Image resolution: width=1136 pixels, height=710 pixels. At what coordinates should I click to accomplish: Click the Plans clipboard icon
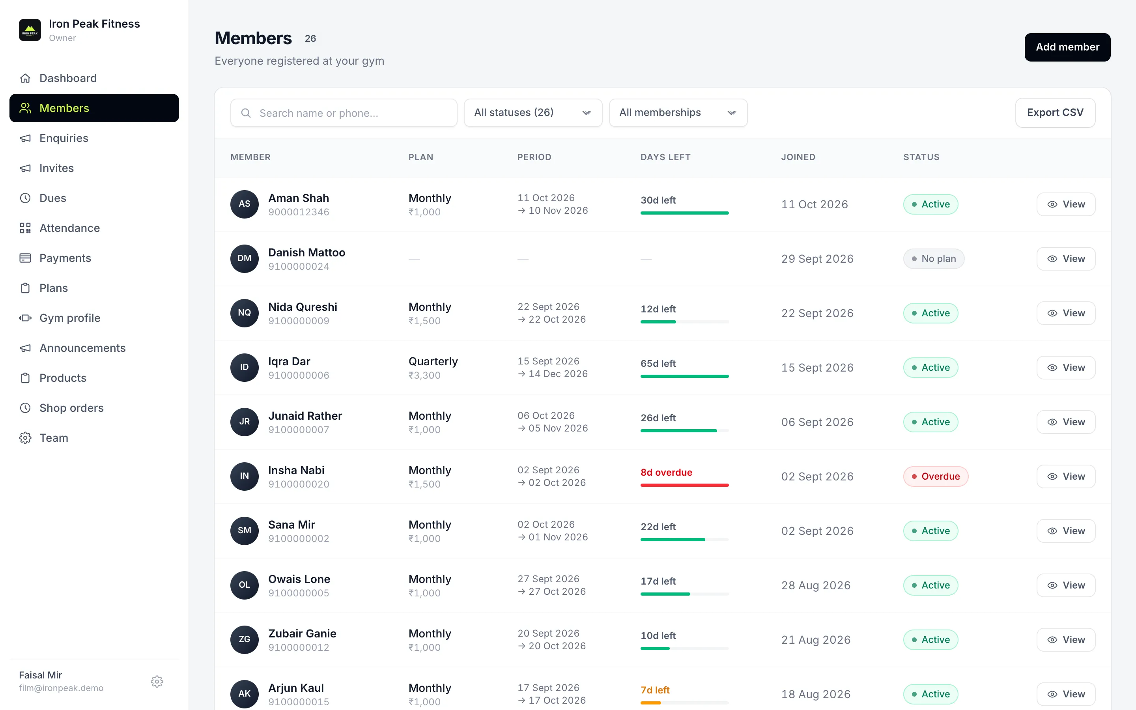pos(25,288)
